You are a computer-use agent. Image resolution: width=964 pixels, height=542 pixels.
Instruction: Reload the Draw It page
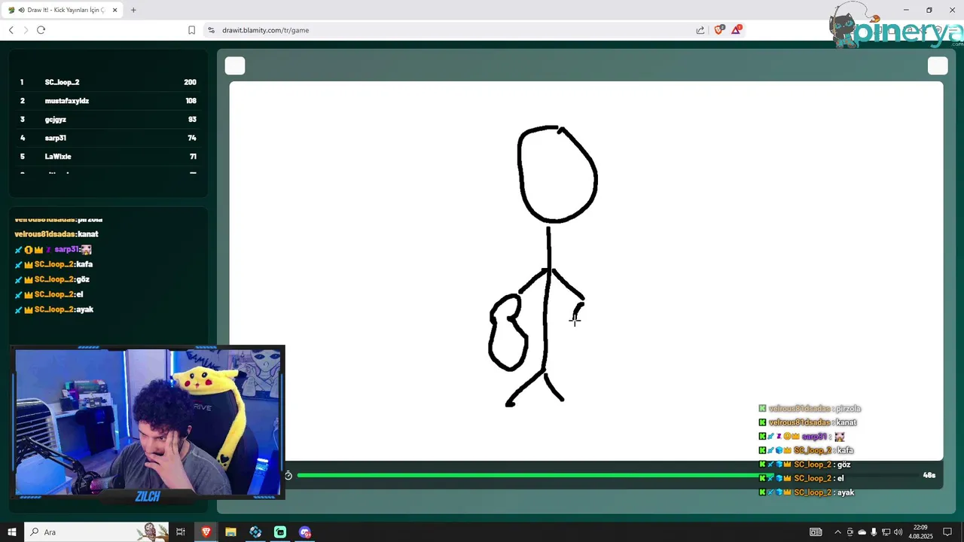41,30
